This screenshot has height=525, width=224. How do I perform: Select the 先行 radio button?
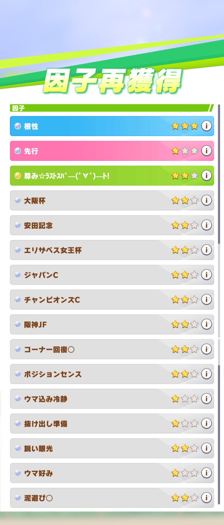(x=18, y=151)
